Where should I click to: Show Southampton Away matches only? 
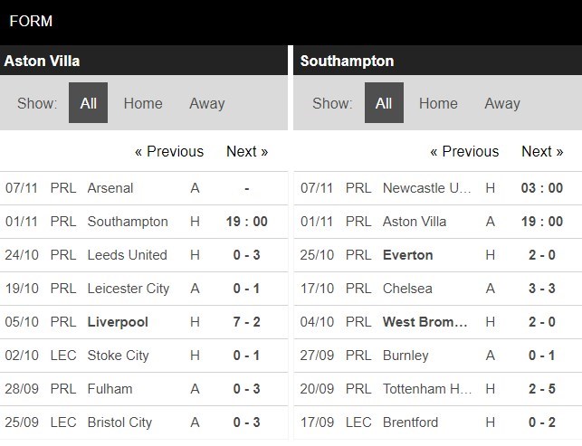pos(502,103)
